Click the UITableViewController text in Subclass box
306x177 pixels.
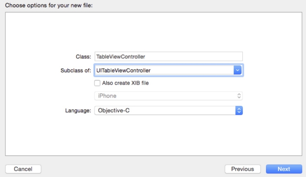click(x=124, y=70)
